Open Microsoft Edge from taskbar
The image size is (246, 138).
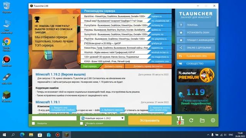click(x=22, y=135)
